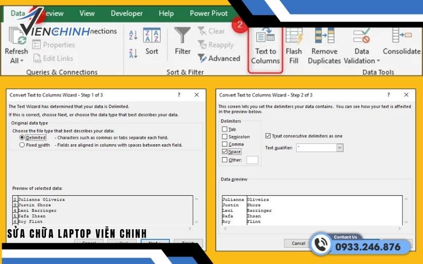Viewport: 423px width, 264px height.
Task: Enable the Tab delimiter checkbox
Action: coord(224,129)
